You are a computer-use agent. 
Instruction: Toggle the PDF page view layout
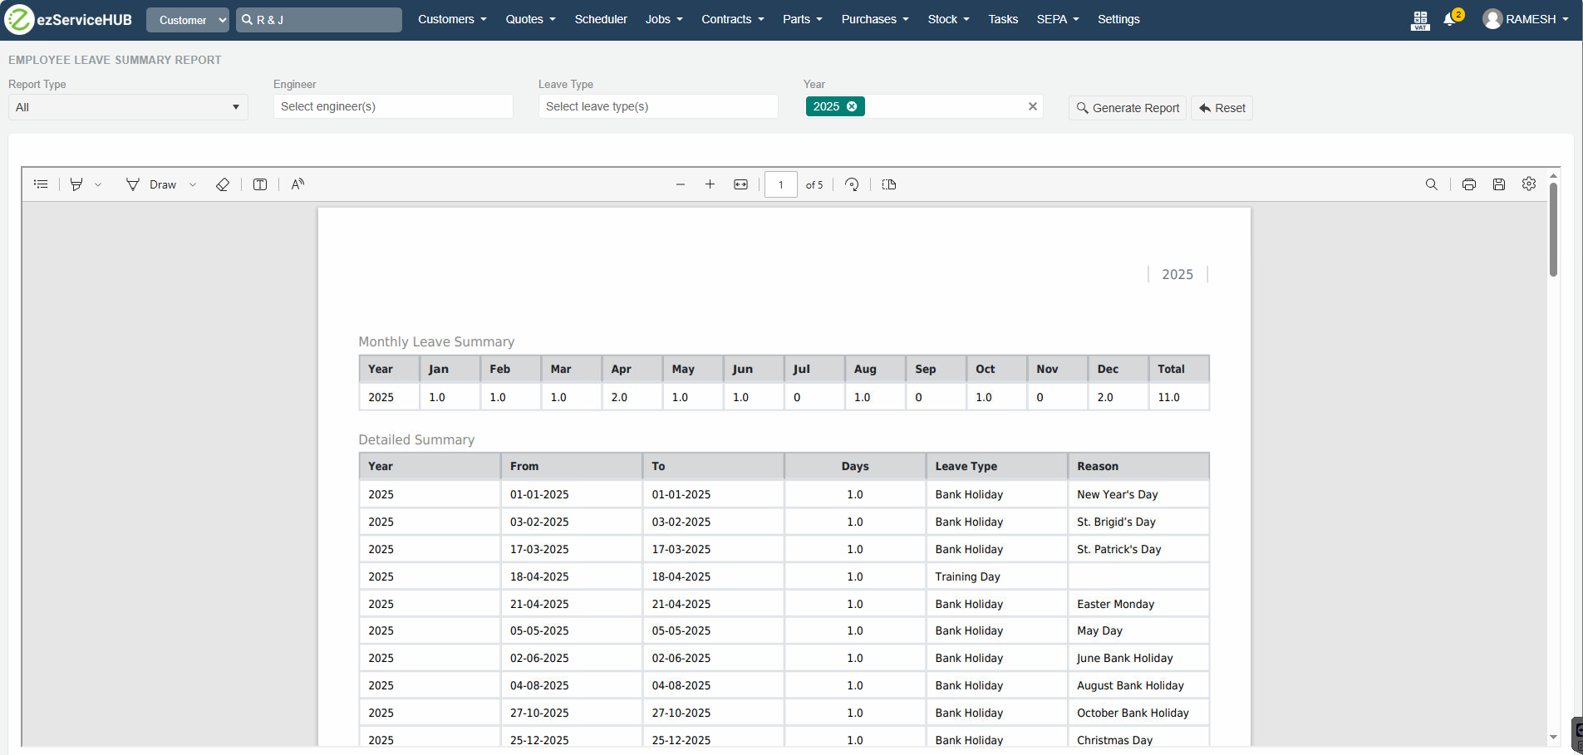click(889, 184)
